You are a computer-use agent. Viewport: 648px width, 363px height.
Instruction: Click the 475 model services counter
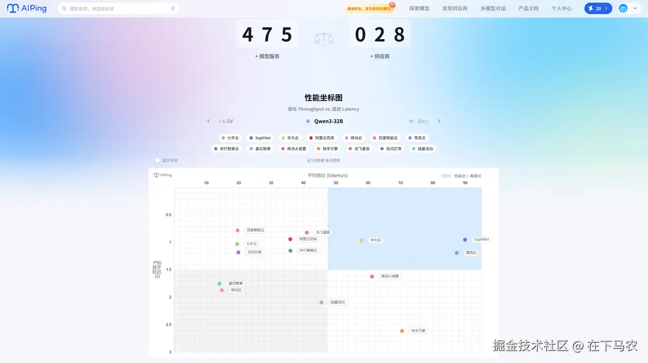tap(267, 34)
